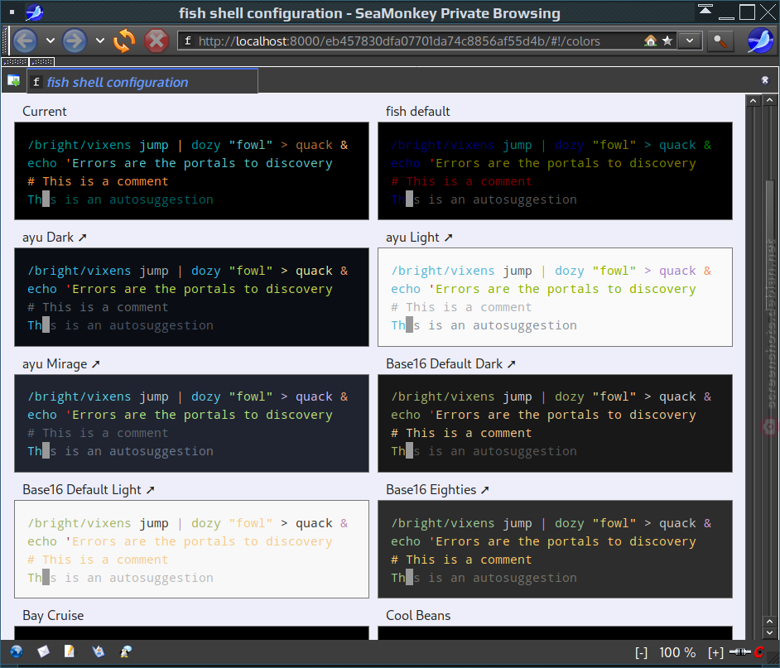Click the fish default heading
This screenshot has height=668, width=780.
coord(418,112)
